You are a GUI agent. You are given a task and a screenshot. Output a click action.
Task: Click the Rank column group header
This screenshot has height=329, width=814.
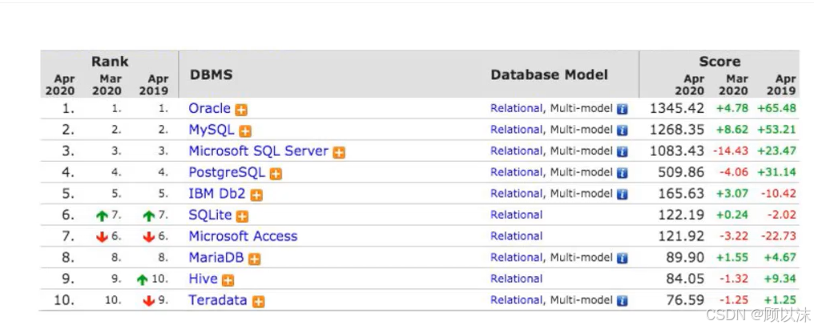tap(110, 61)
